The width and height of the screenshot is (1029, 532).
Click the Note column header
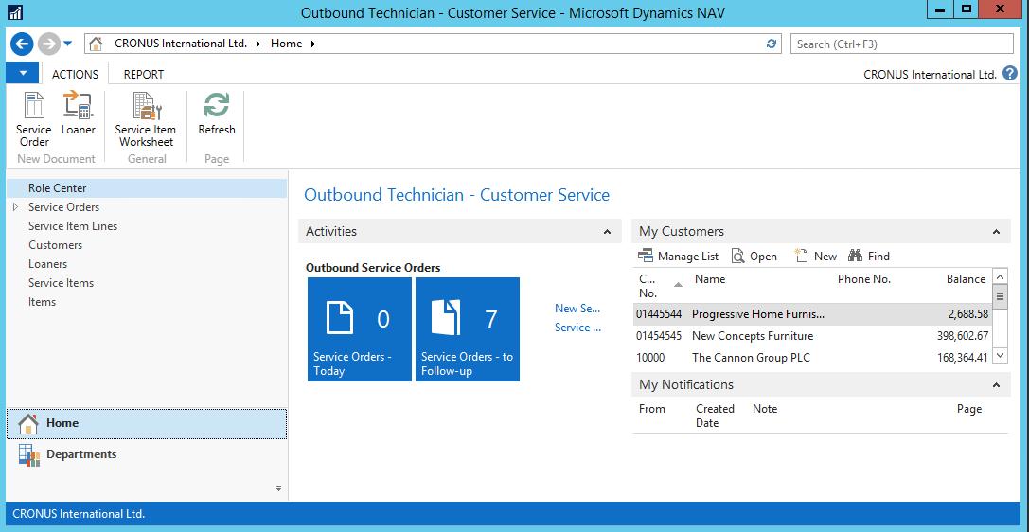pos(765,409)
